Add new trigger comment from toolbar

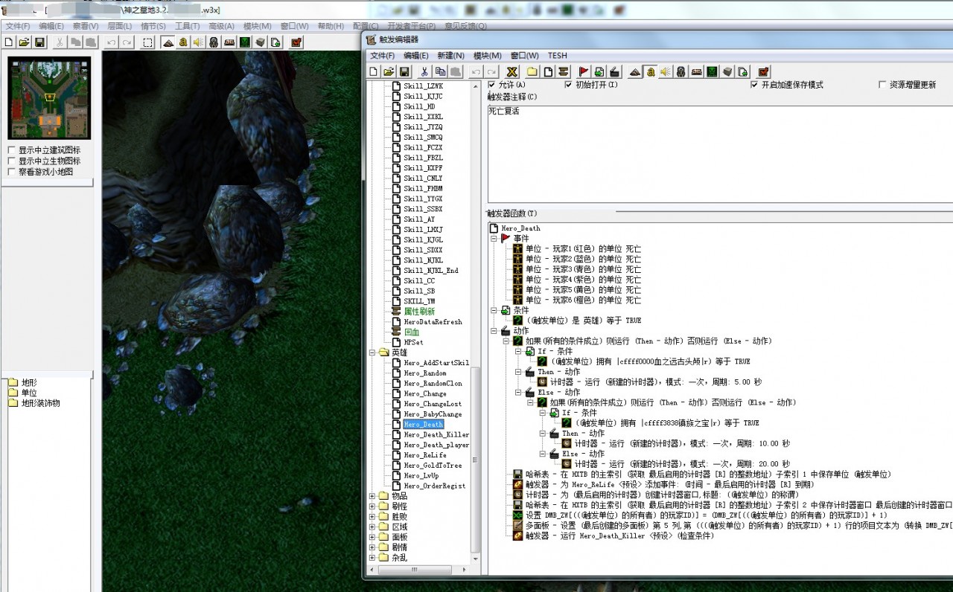coord(564,71)
